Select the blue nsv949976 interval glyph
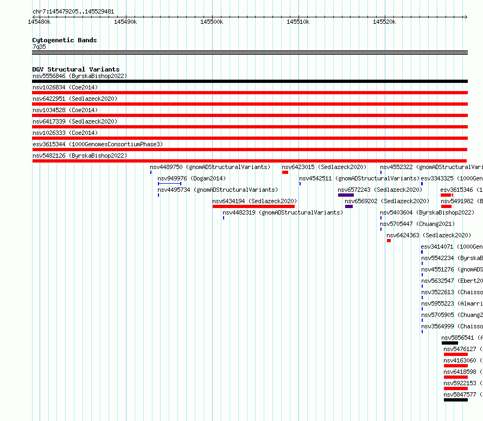The width and height of the screenshot is (483, 421). [169, 184]
